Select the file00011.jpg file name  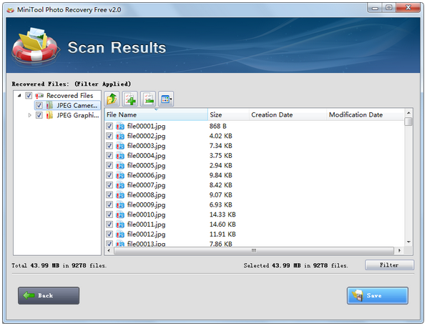coord(146,224)
